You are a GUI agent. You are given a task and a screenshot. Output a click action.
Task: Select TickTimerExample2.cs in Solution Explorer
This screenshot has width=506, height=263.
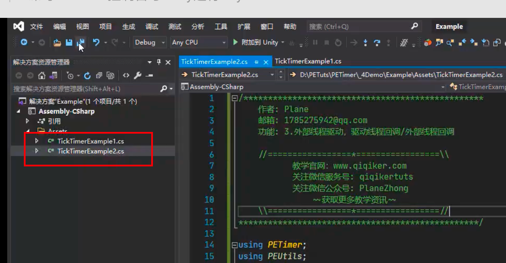point(90,151)
